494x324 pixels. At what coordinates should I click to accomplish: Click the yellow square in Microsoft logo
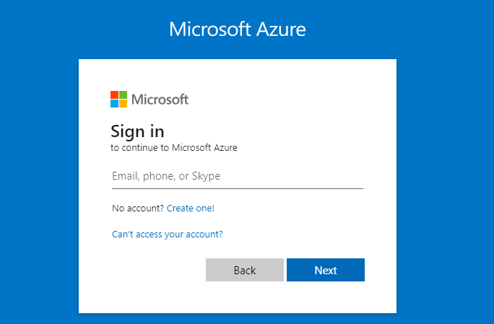tap(123, 103)
